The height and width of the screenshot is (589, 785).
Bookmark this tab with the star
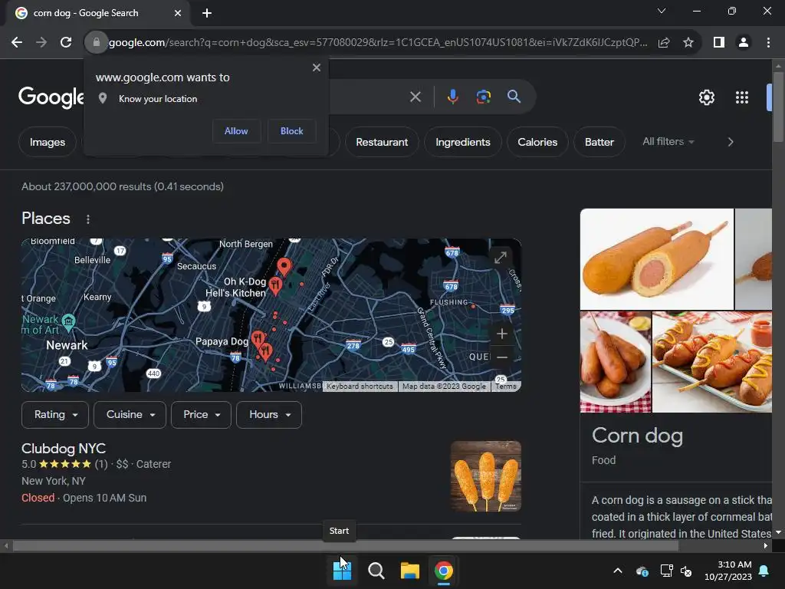pos(688,43)
